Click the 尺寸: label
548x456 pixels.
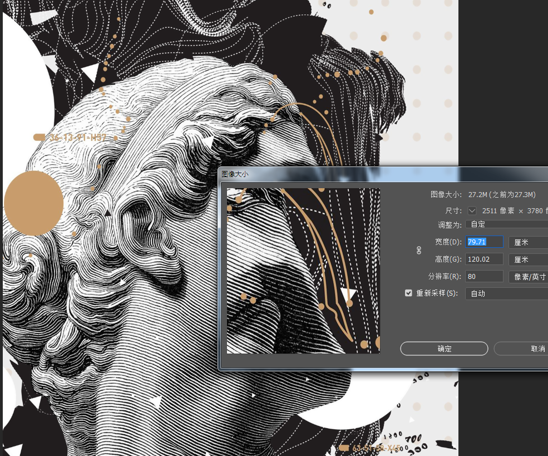[x=453, y=210]
